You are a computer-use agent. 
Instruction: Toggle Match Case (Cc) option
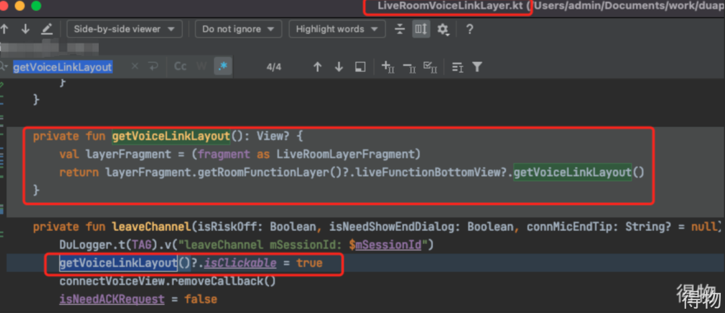(x=181, y=66)
